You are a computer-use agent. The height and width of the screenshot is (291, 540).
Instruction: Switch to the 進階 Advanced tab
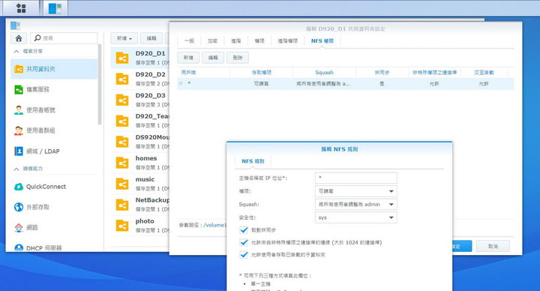236,40
